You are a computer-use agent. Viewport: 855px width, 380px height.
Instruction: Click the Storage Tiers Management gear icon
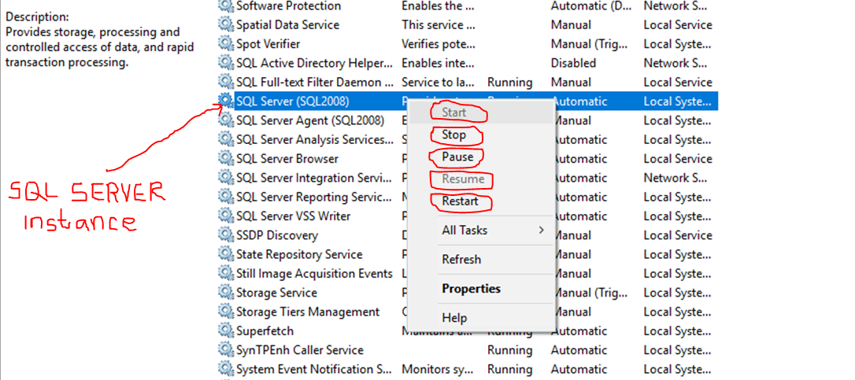click(x=225, y=312)
